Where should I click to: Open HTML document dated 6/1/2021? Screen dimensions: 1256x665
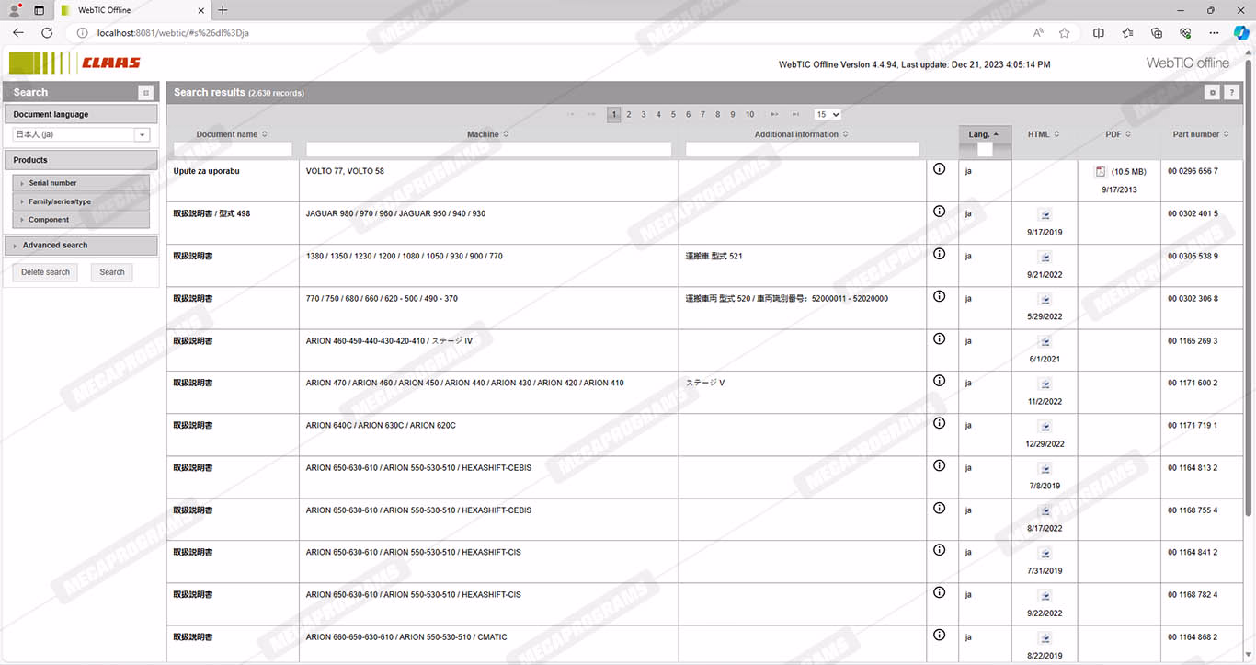click(1045, 342)
